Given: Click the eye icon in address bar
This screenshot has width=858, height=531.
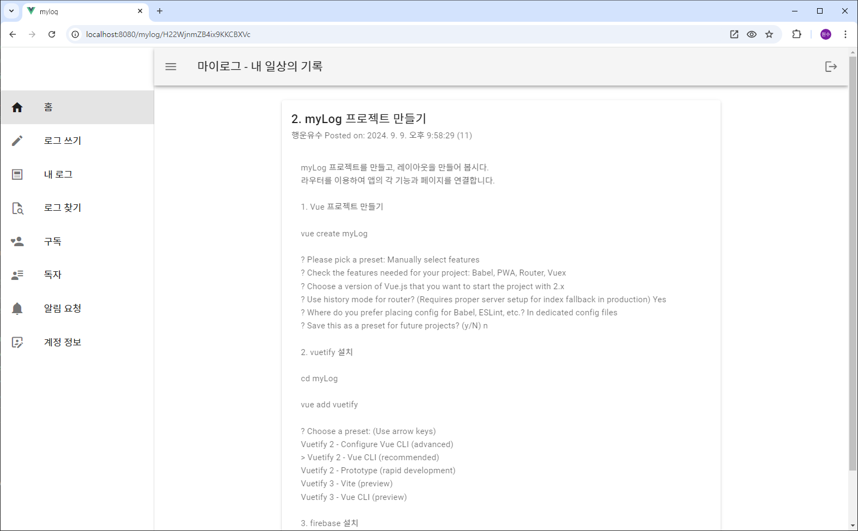Looking at the screenshot, I should [752, 34].
